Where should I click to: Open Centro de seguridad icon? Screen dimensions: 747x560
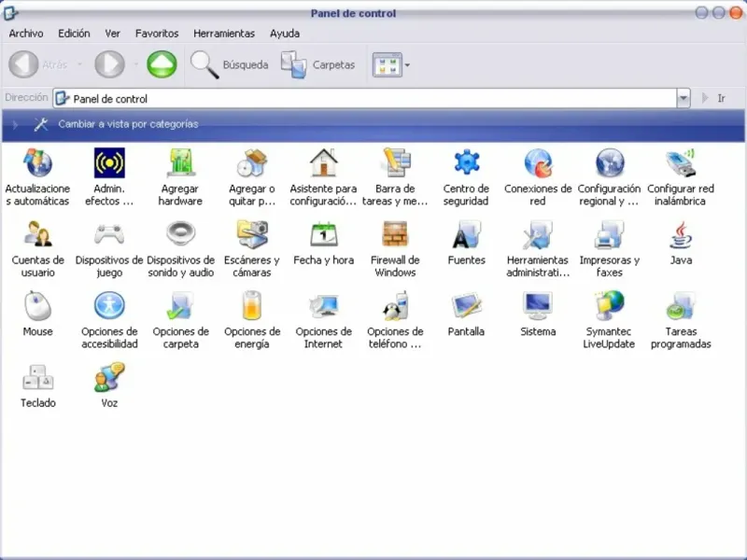[x=466, y=163]
